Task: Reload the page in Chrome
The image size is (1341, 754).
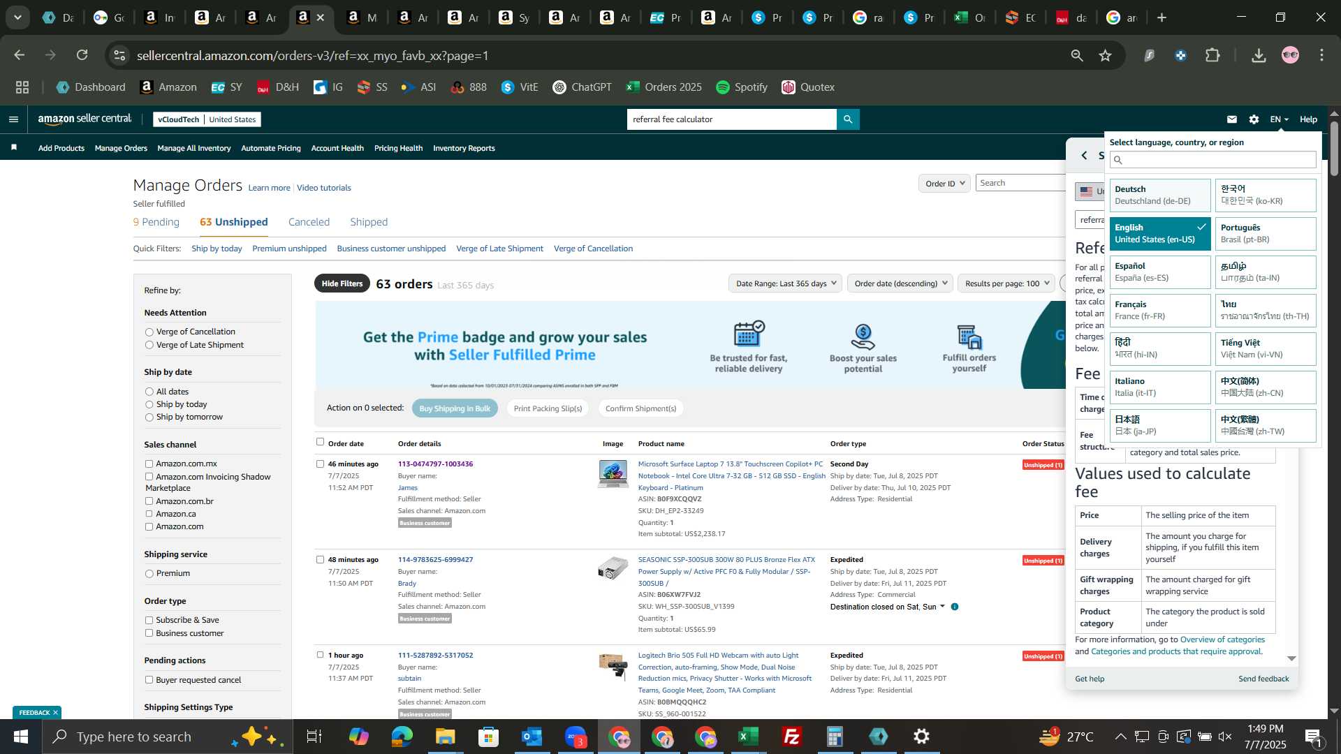Action: pyautogui.click(x=82, y=55)
